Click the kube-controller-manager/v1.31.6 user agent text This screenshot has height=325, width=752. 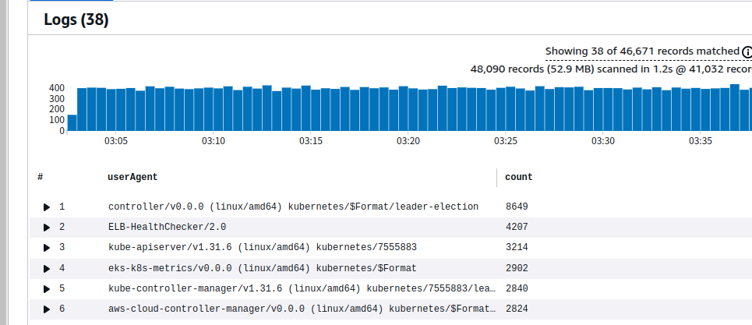[x=302, y=288]
